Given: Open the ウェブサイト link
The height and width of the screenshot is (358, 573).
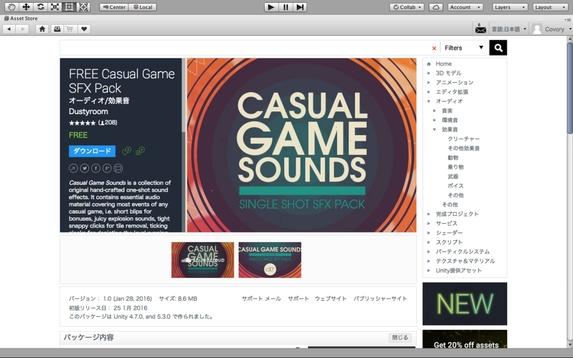Looking at the screenshot, I should [331, 299].
